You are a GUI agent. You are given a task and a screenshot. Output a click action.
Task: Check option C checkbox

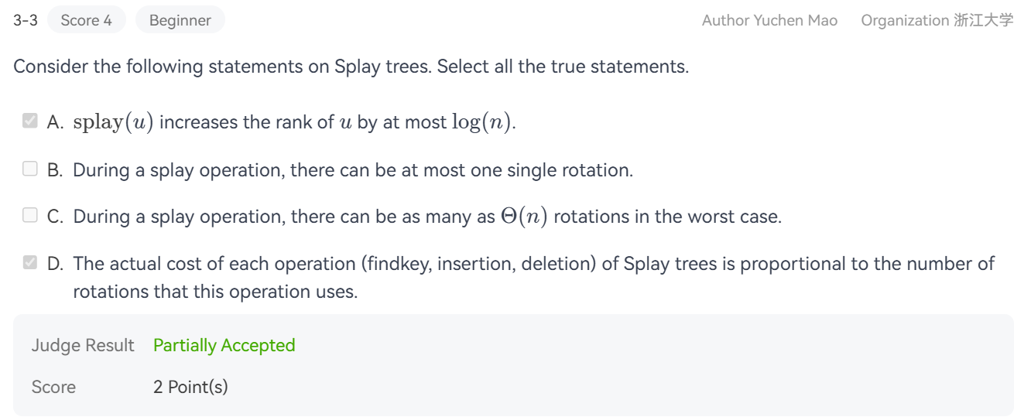tap(30, 216)
